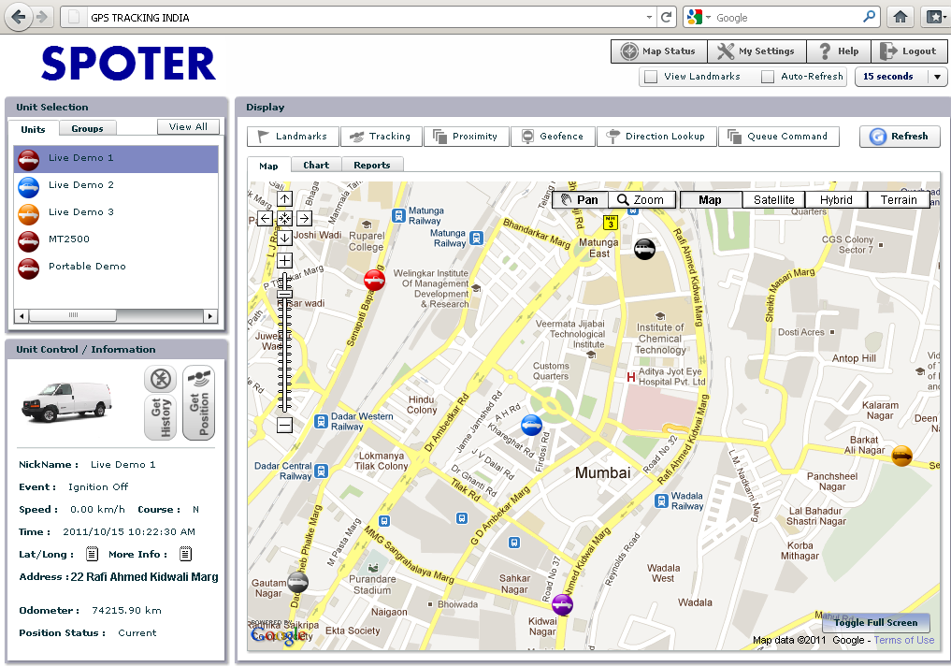Toggle the Auto-Refresh checkbox
951x667 pixels.
768,77
